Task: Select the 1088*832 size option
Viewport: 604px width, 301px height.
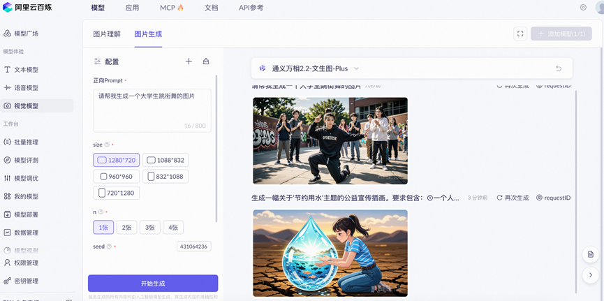Action: click(165, 160)
